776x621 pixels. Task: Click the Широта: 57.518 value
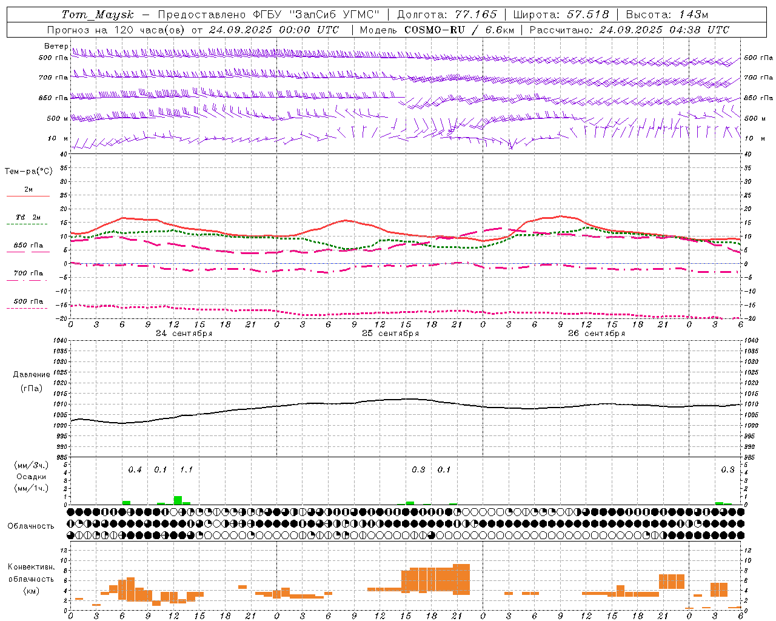561,15
